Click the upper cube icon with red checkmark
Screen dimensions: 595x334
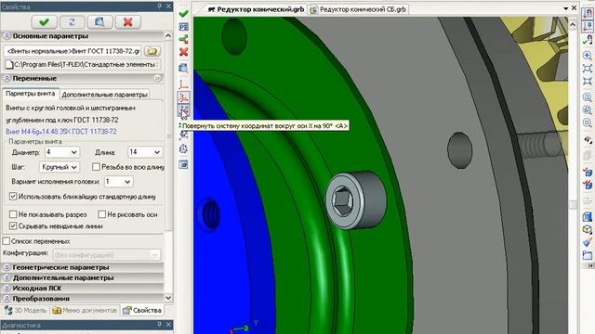pyautogui.click(x=588, y=172)
